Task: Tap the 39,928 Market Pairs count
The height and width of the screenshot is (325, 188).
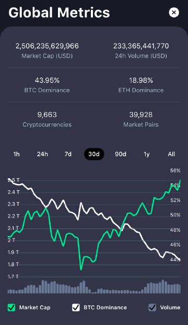Action: click(141, 115)
